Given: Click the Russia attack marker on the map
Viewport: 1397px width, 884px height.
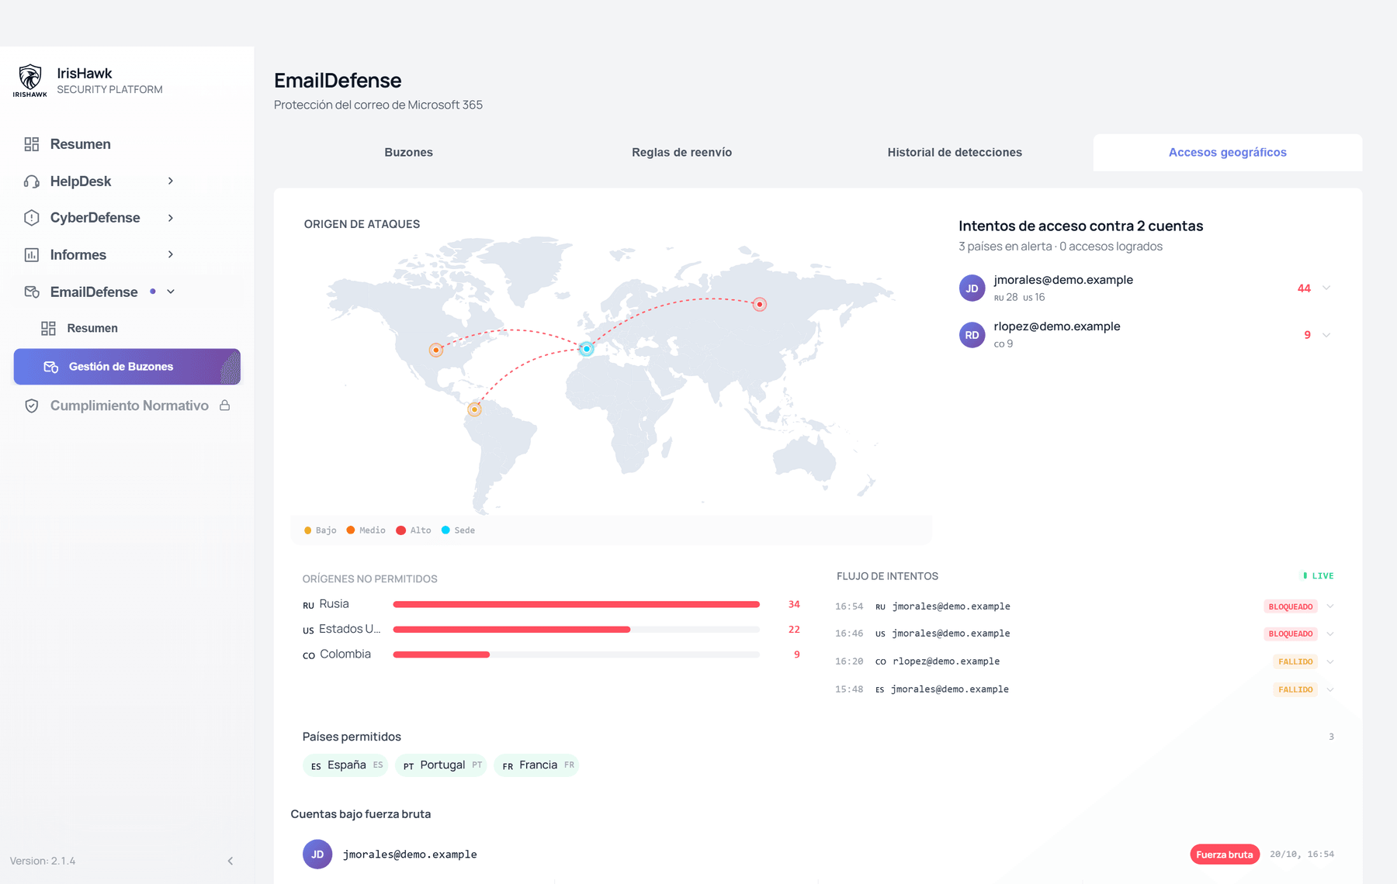Looking at the screenshot, I should (x=760, y=305).
